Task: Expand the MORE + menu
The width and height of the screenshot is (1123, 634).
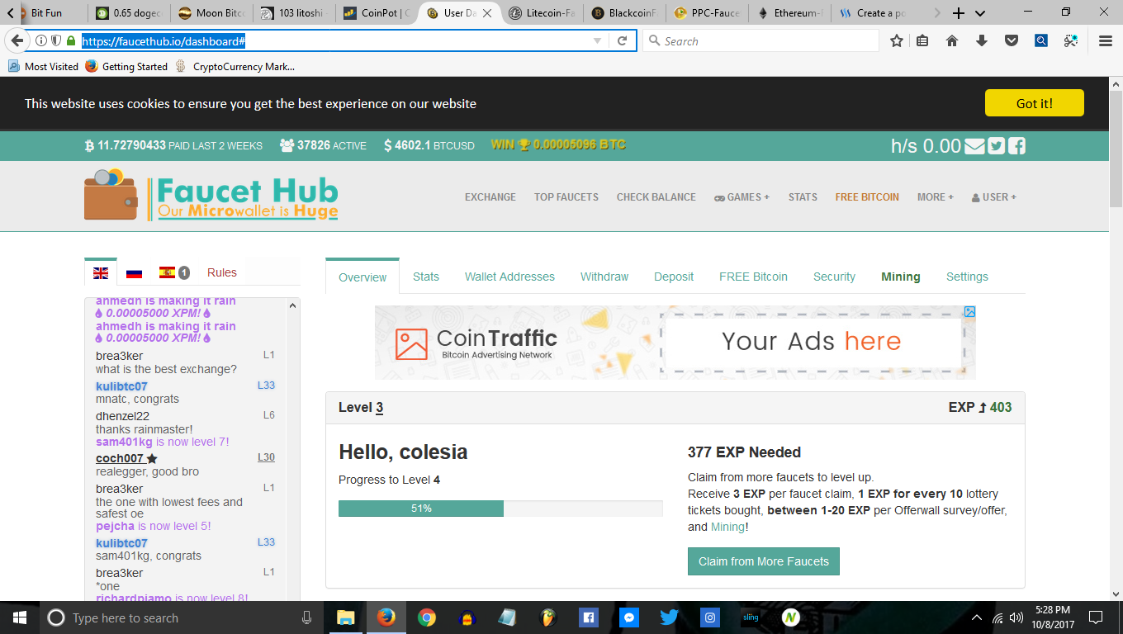Action: [x=935, y=197]
